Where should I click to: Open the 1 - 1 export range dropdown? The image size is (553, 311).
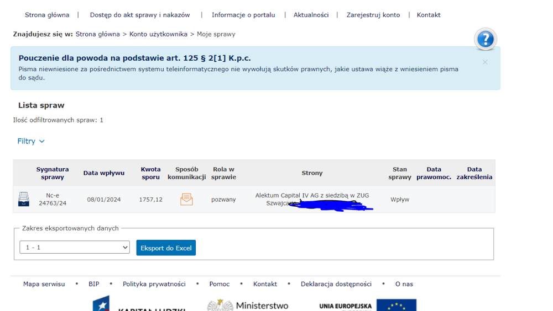coord(75,248)
